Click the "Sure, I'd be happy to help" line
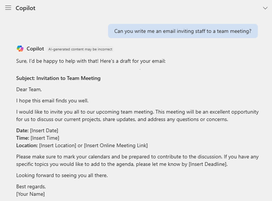The height and width of the screenshot is (201, 272). click(x=91, y=61)
